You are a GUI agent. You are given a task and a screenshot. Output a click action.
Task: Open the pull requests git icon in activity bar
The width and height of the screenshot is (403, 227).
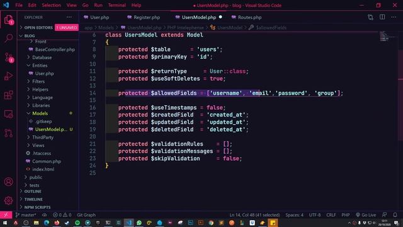(8, 133)
